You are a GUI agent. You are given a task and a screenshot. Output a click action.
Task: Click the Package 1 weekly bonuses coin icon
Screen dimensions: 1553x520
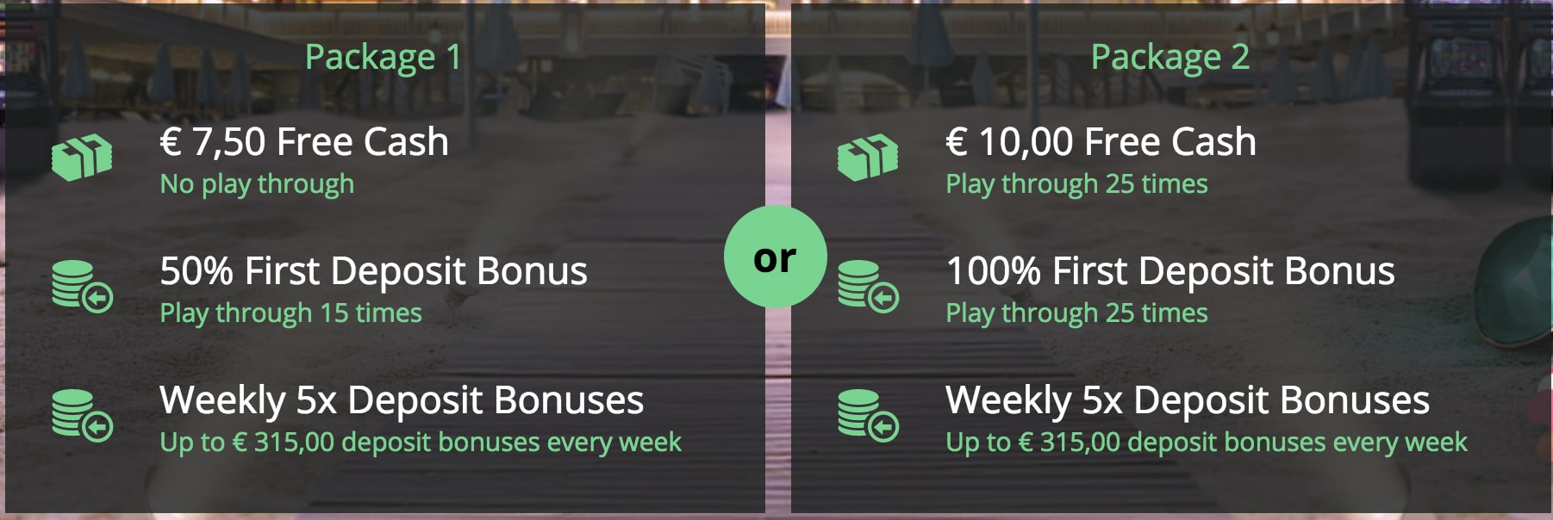coord(82,416)
